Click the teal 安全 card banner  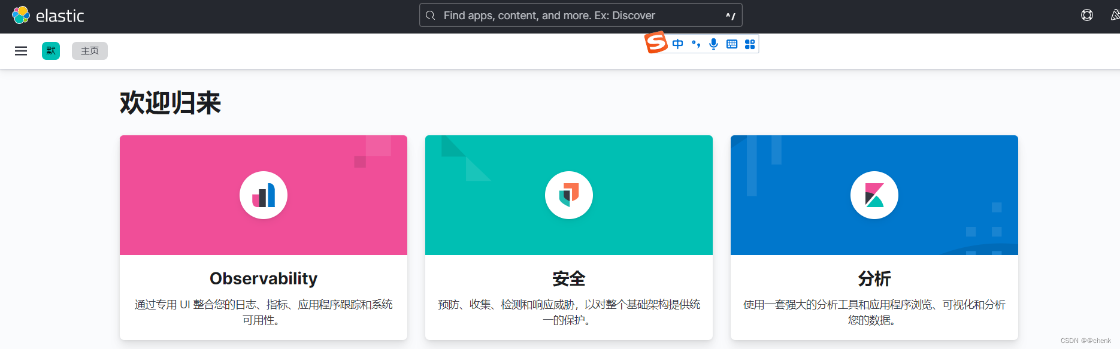pos(569,195)
